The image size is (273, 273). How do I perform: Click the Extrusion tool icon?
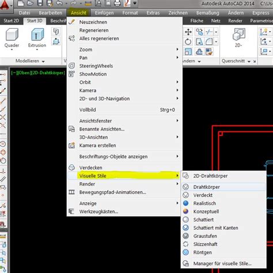pyautogui.click(x=37, y=34)
